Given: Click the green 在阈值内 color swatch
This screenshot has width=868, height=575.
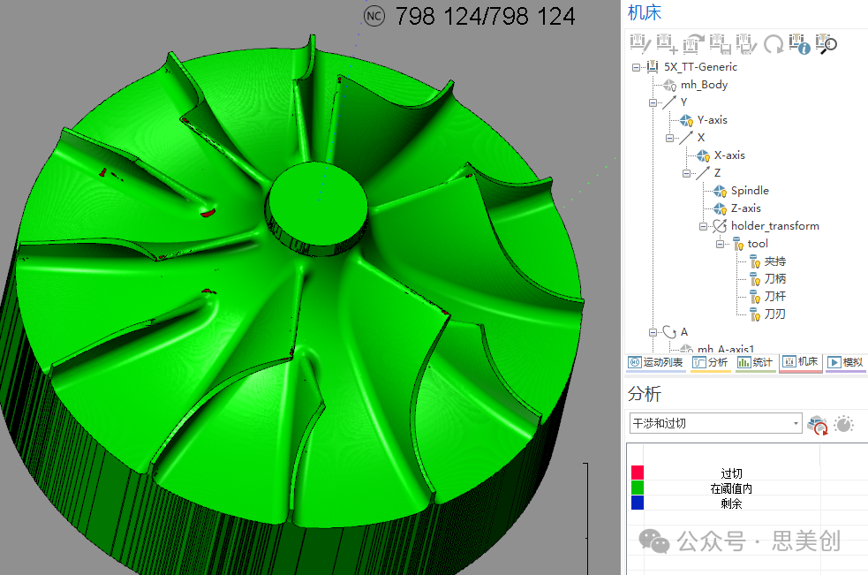Looking at the screenshot, I should pos(638,488).
